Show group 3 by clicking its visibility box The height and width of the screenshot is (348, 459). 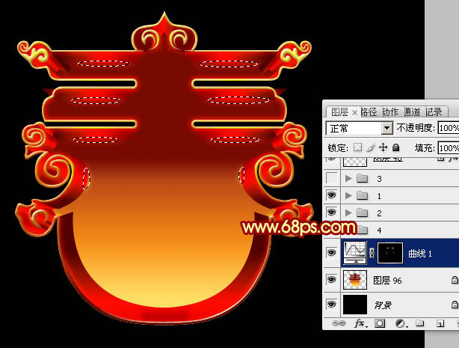[332, 178]
